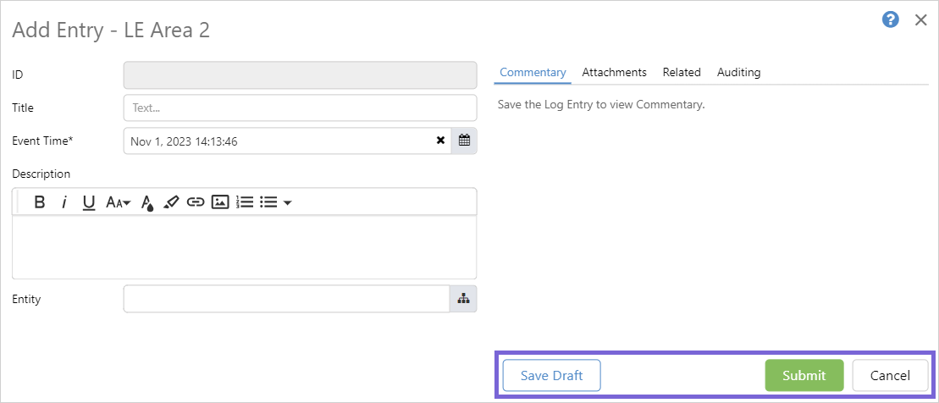The width and height of the screenshot is (939, 403).
Task: Toggle underline formatting in Description toolbar
Action: click(x=88, y=202)
